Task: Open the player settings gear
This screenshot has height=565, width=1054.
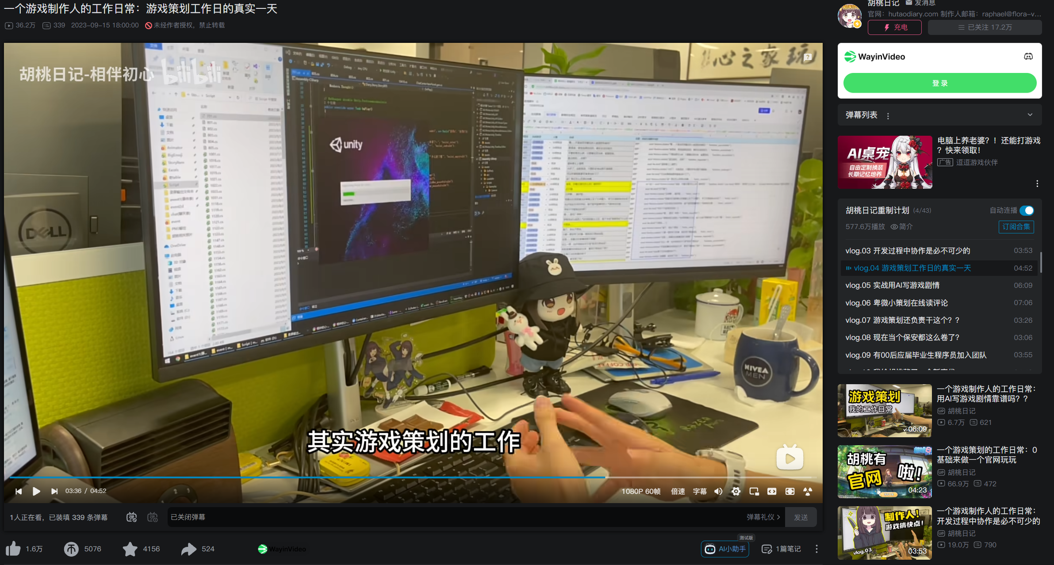Action: [736, 491]
